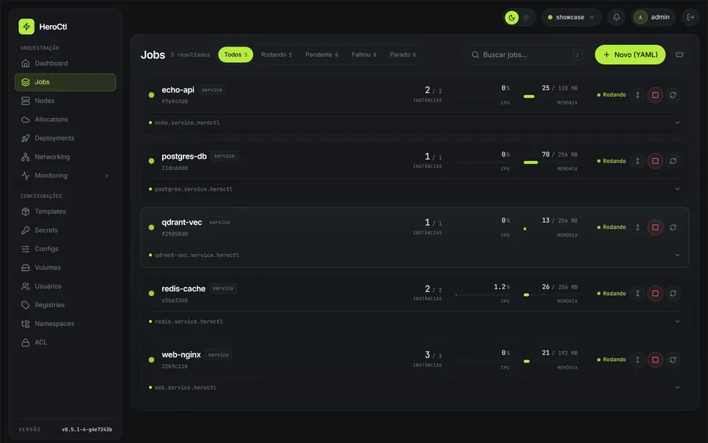The width and height of the screenshot is (708, 443).
Task: Expand echo-api details chevron
Action: coord(677,123)
